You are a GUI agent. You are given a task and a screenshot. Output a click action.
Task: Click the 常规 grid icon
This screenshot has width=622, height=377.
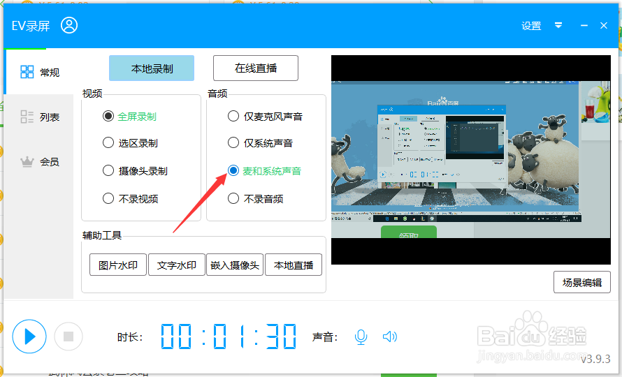pyautogui.click(x=27, y=72)
